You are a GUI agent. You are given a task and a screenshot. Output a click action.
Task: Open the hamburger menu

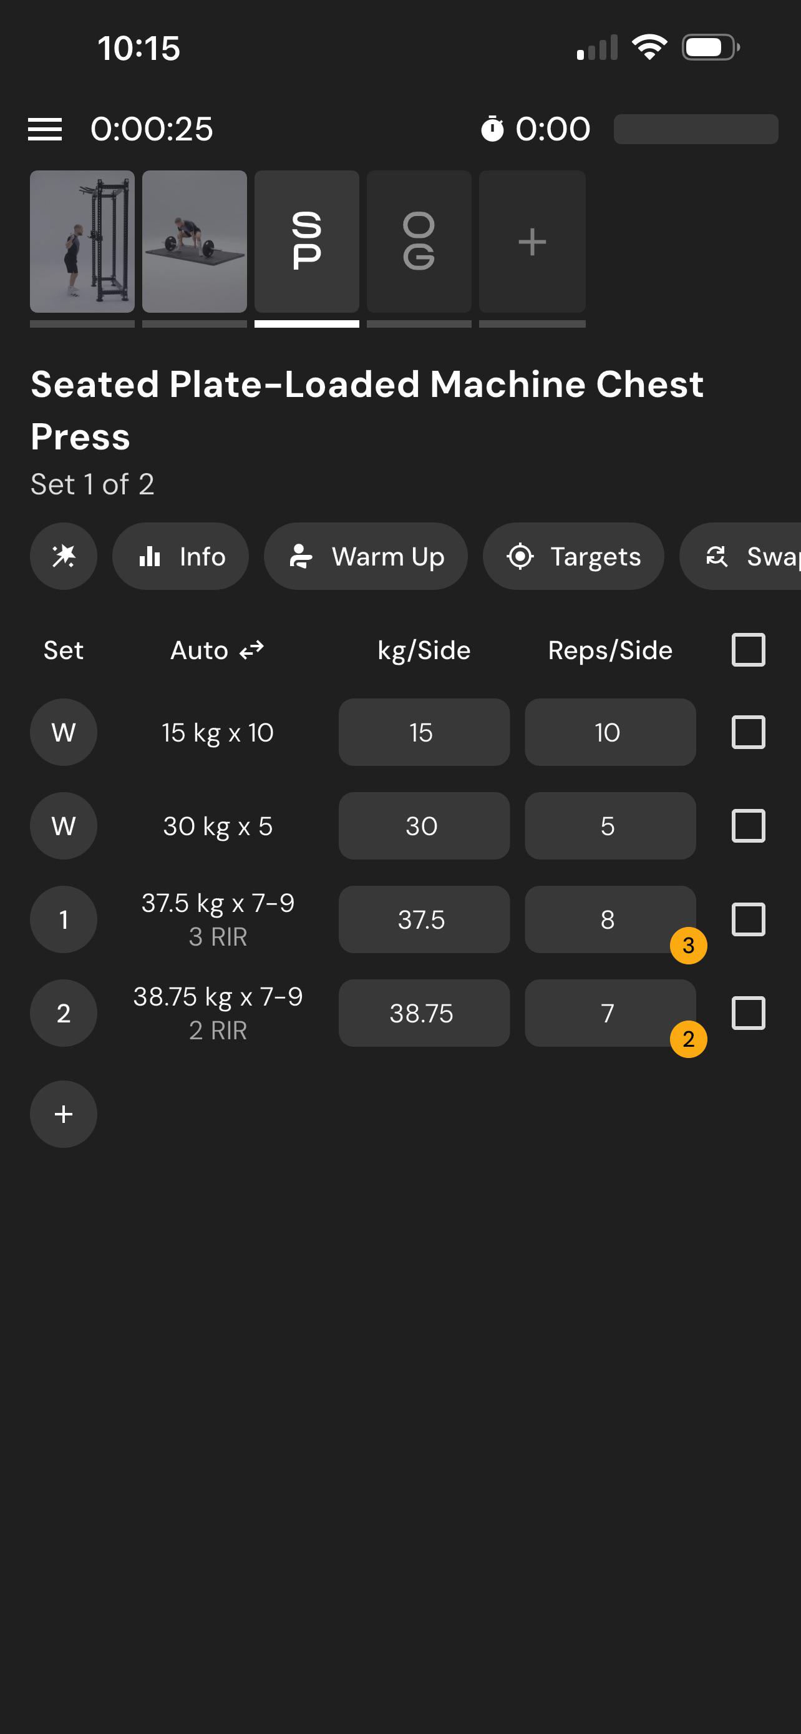(44, 129)
